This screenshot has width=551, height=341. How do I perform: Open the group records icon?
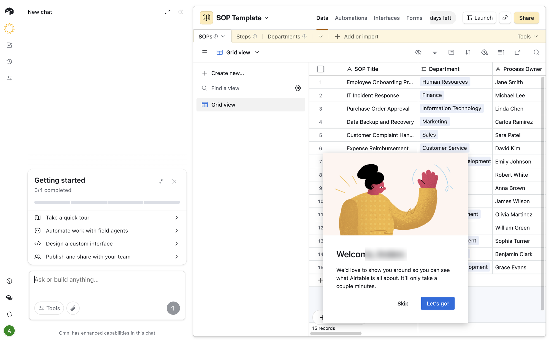point(451,52)
